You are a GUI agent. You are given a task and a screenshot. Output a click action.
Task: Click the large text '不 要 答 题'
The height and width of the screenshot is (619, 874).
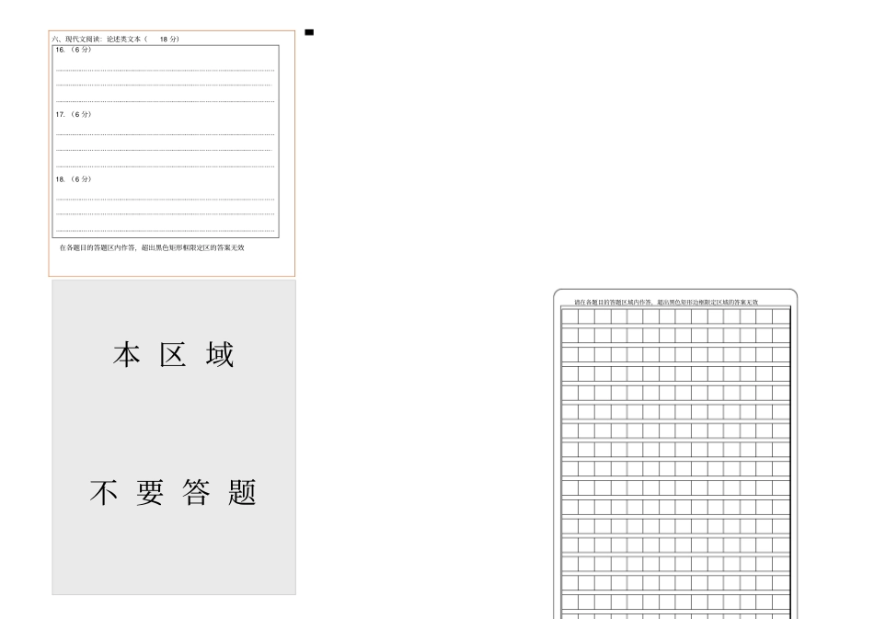[x=173, y=492]
